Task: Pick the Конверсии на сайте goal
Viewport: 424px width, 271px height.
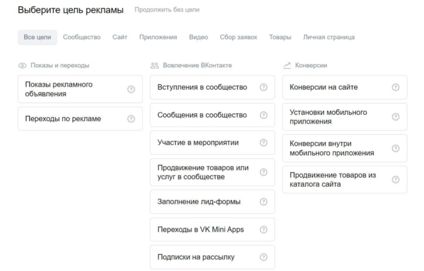Action: (345, 87)
